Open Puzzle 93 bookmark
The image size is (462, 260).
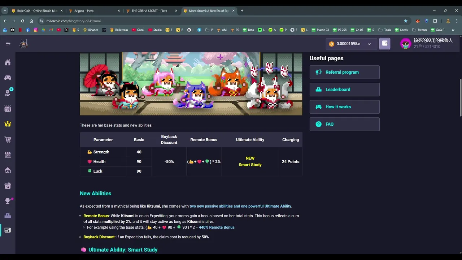[x=320, y=30]
